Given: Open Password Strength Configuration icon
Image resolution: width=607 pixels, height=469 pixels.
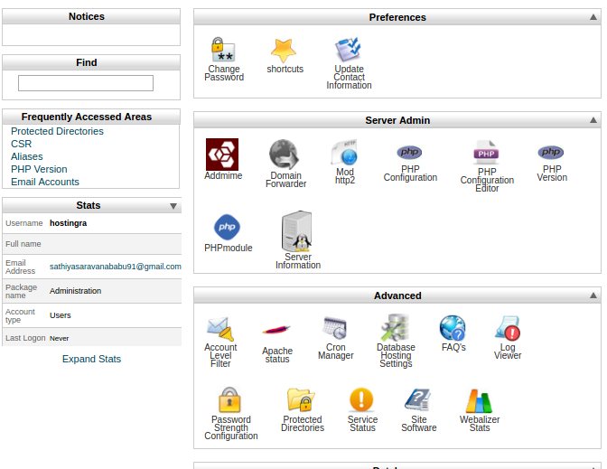Looking at the screenshot, I should [x=229, y=399].
